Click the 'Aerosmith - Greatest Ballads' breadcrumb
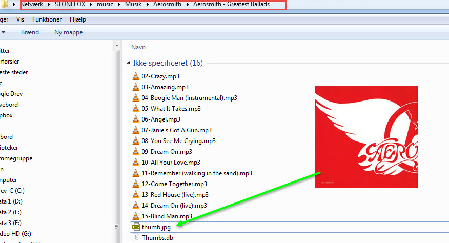The height and width of the screenshot is (243, 449). tap(231, 4)
